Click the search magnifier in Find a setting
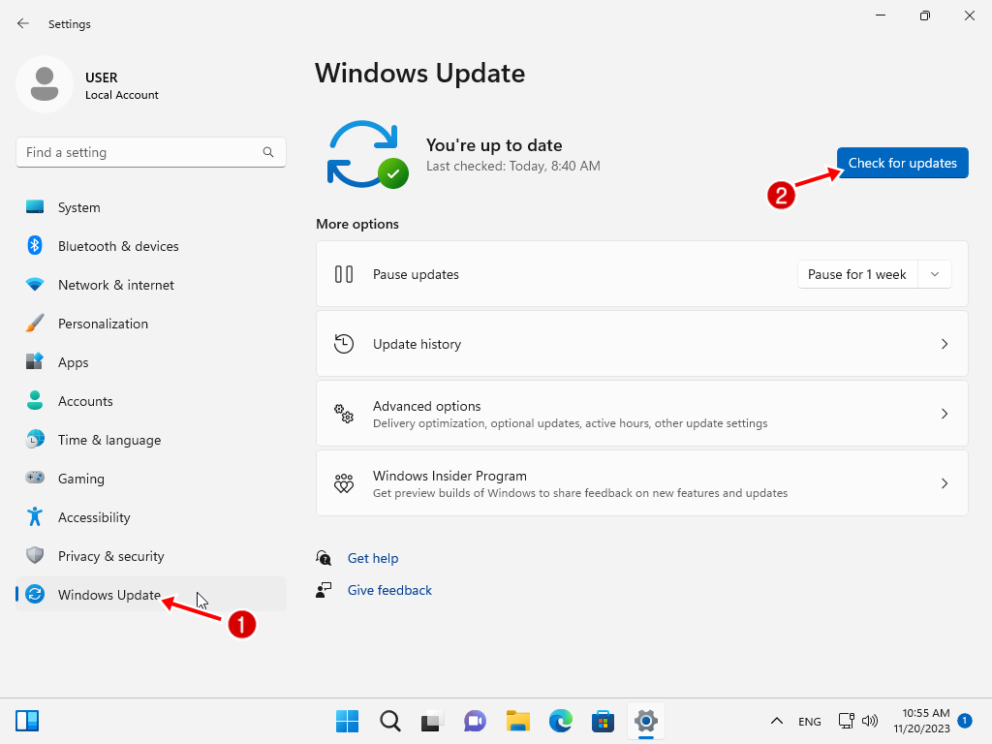 [268, 152]
